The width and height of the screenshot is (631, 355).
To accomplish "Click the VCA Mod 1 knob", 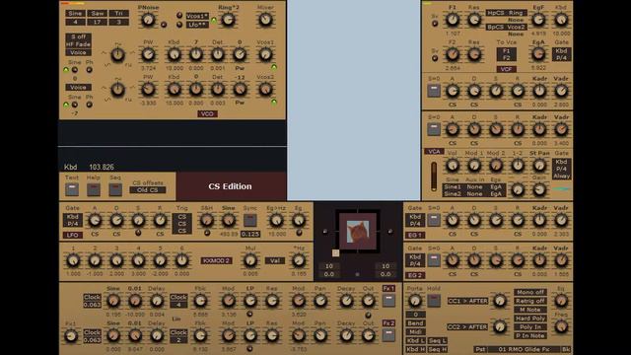I will pos(474,165).
